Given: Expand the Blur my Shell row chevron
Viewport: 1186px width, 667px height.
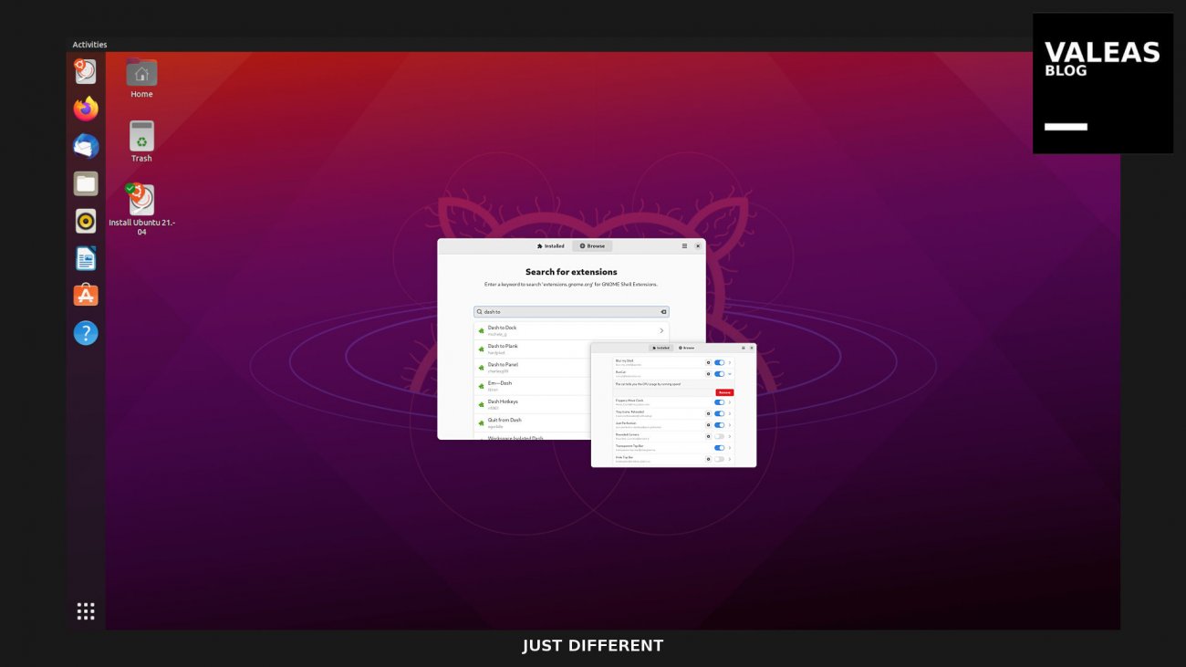Looking at the screenshot, I should pyautogui.click(x=730, y=362).
